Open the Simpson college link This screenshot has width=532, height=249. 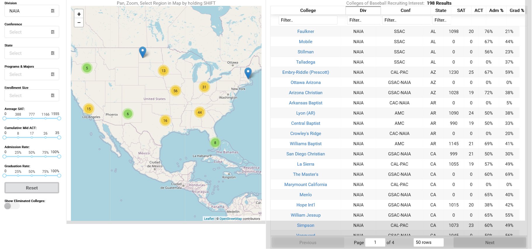(x=306, y=225)
